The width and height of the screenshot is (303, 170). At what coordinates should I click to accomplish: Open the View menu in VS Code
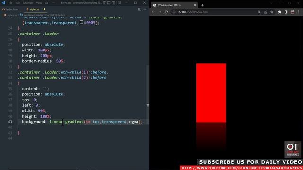[x=39, y=3]
